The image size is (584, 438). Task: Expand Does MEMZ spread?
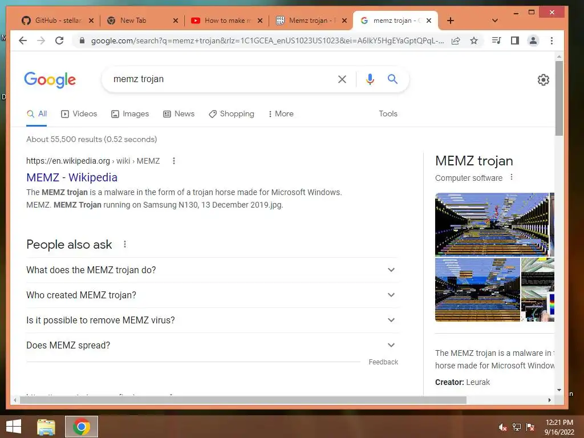[x=212, y=345]
